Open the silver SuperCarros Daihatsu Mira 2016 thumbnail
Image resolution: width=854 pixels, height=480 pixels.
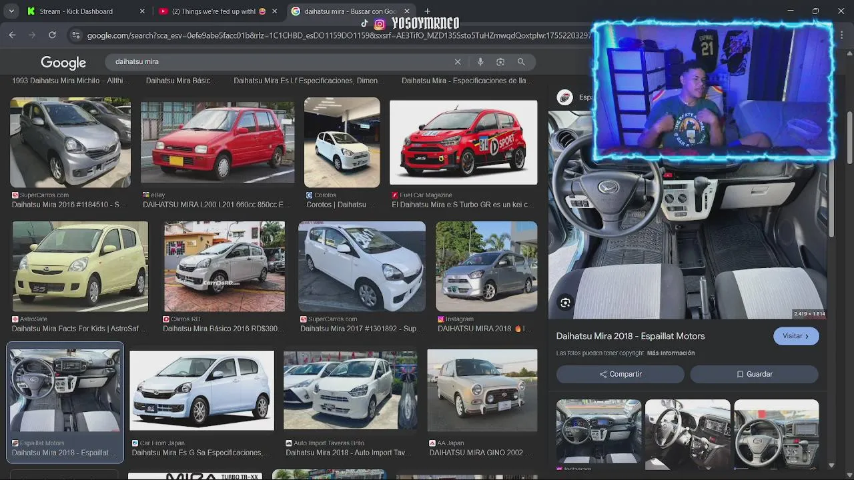(70, 143)
